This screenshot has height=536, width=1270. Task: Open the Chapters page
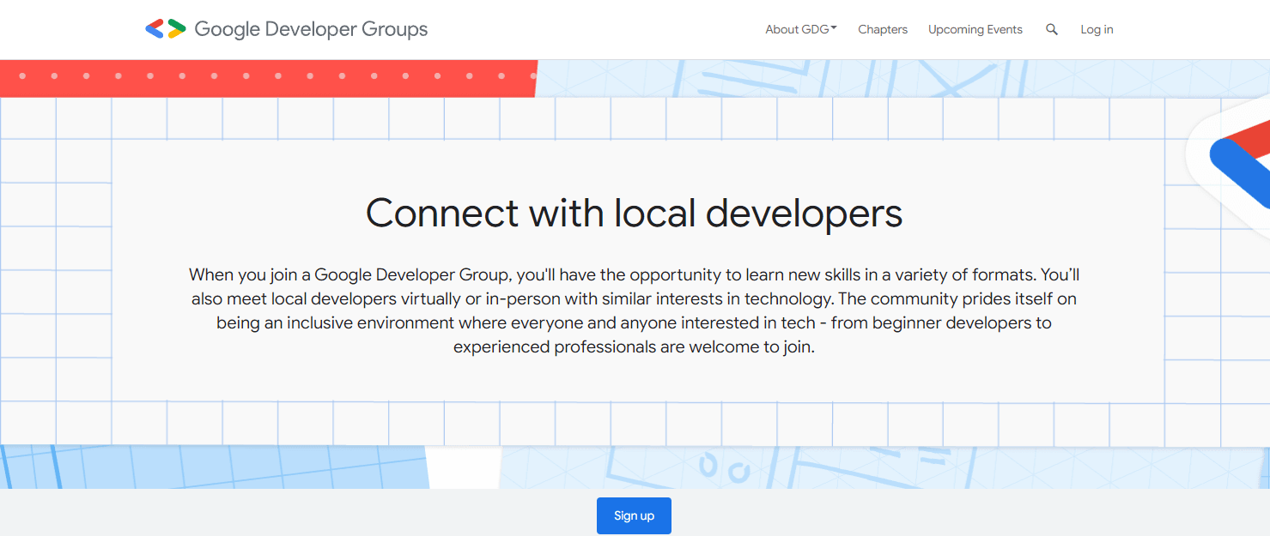coord(883,29)
